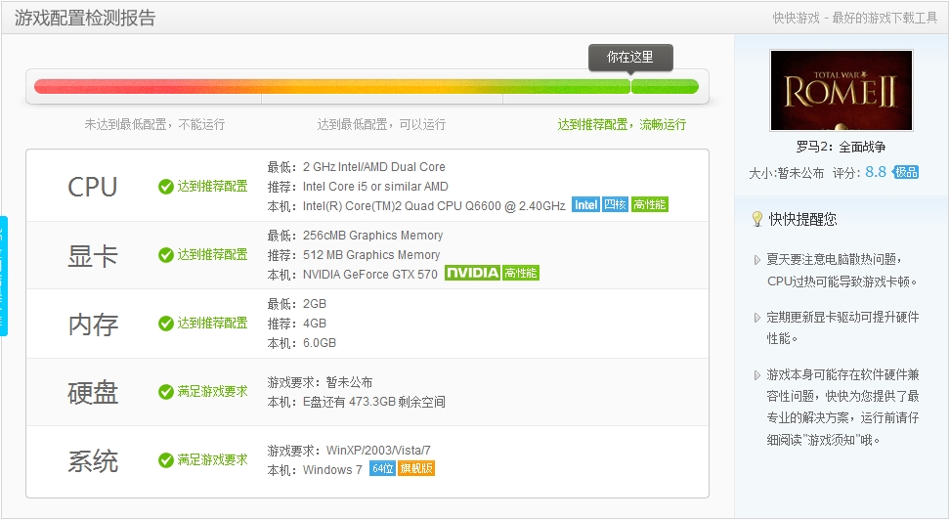Screen dimensions: 950x520
Task: Click the 硬盘 category heading
Action: [x=93, y=393]
